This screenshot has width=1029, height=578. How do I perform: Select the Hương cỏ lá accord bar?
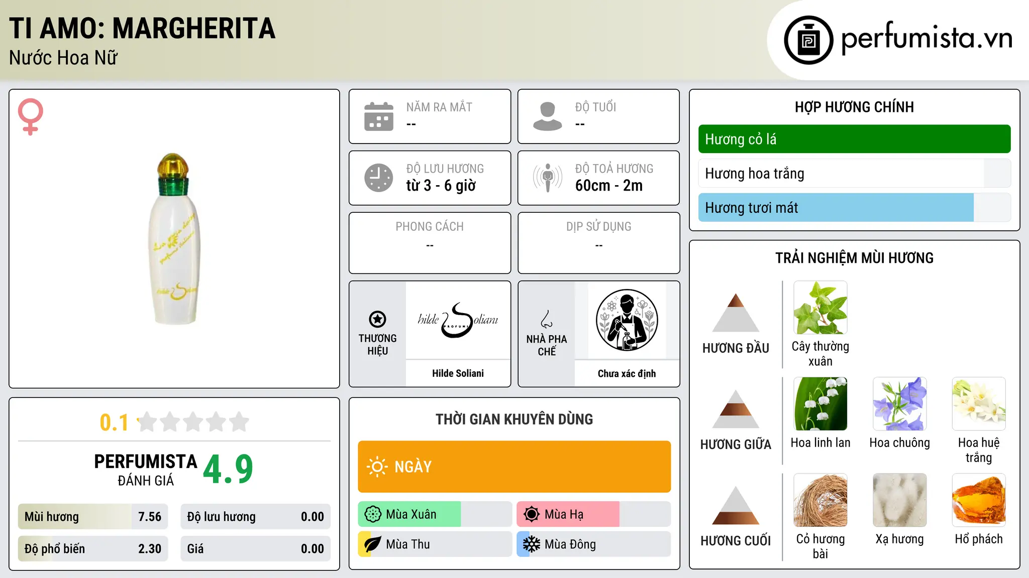854,139
